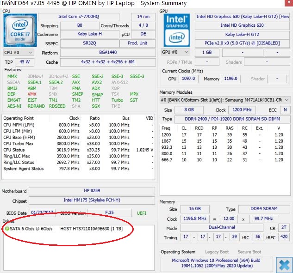Click the Dual-Channel mode field
This screenshot has width=293, height=273.
point(222,227)
